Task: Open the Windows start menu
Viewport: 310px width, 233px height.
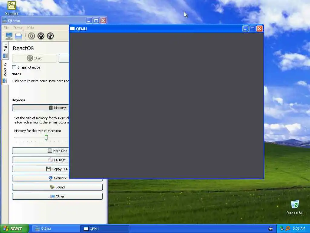Action: tap(14, 229)
